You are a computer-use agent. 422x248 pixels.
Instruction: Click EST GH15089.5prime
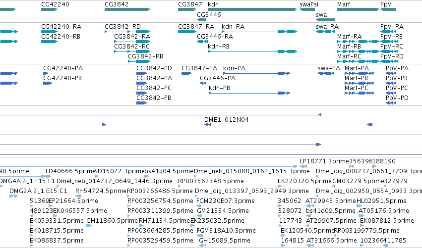[x=203, y=246]
